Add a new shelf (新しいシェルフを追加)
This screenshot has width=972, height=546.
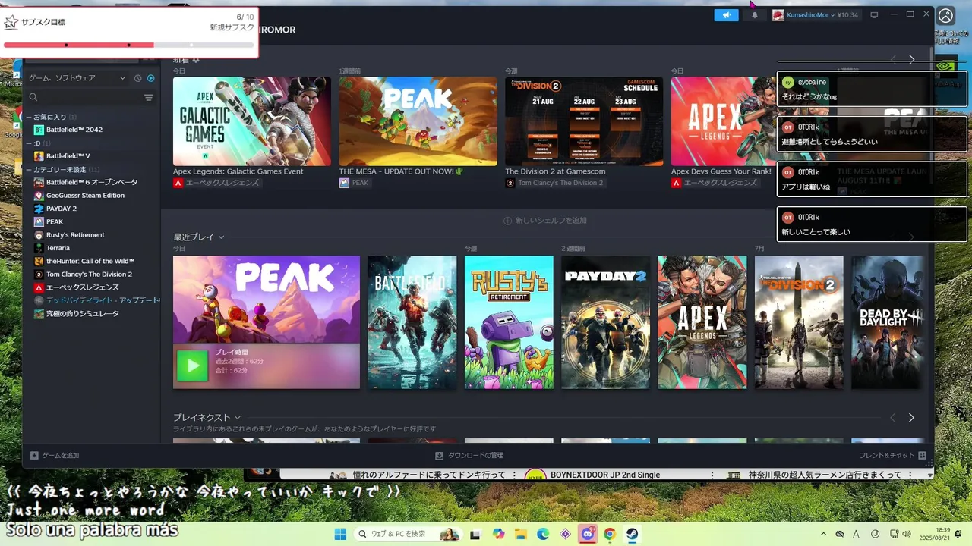[545, 221]
